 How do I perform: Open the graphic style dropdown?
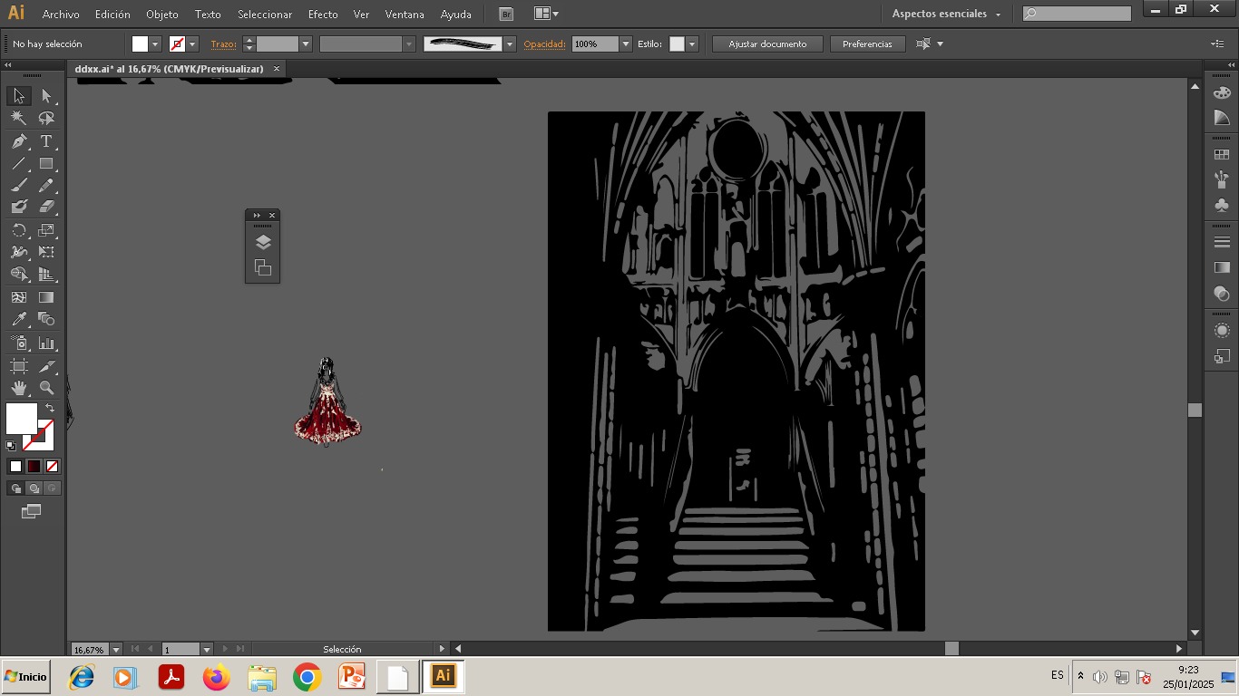[692, 43]
